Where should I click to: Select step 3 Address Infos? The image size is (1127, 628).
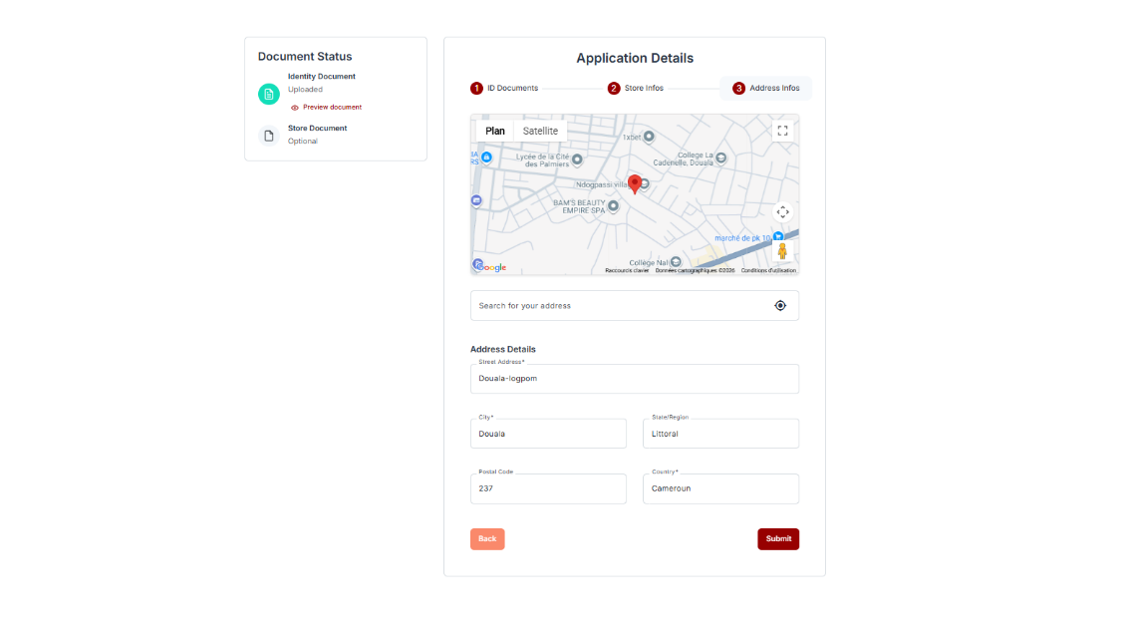pyautogui.click(x=766, y=89)
